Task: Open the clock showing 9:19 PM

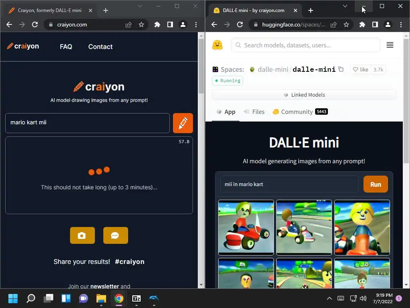Action: (x=383, y=298)
